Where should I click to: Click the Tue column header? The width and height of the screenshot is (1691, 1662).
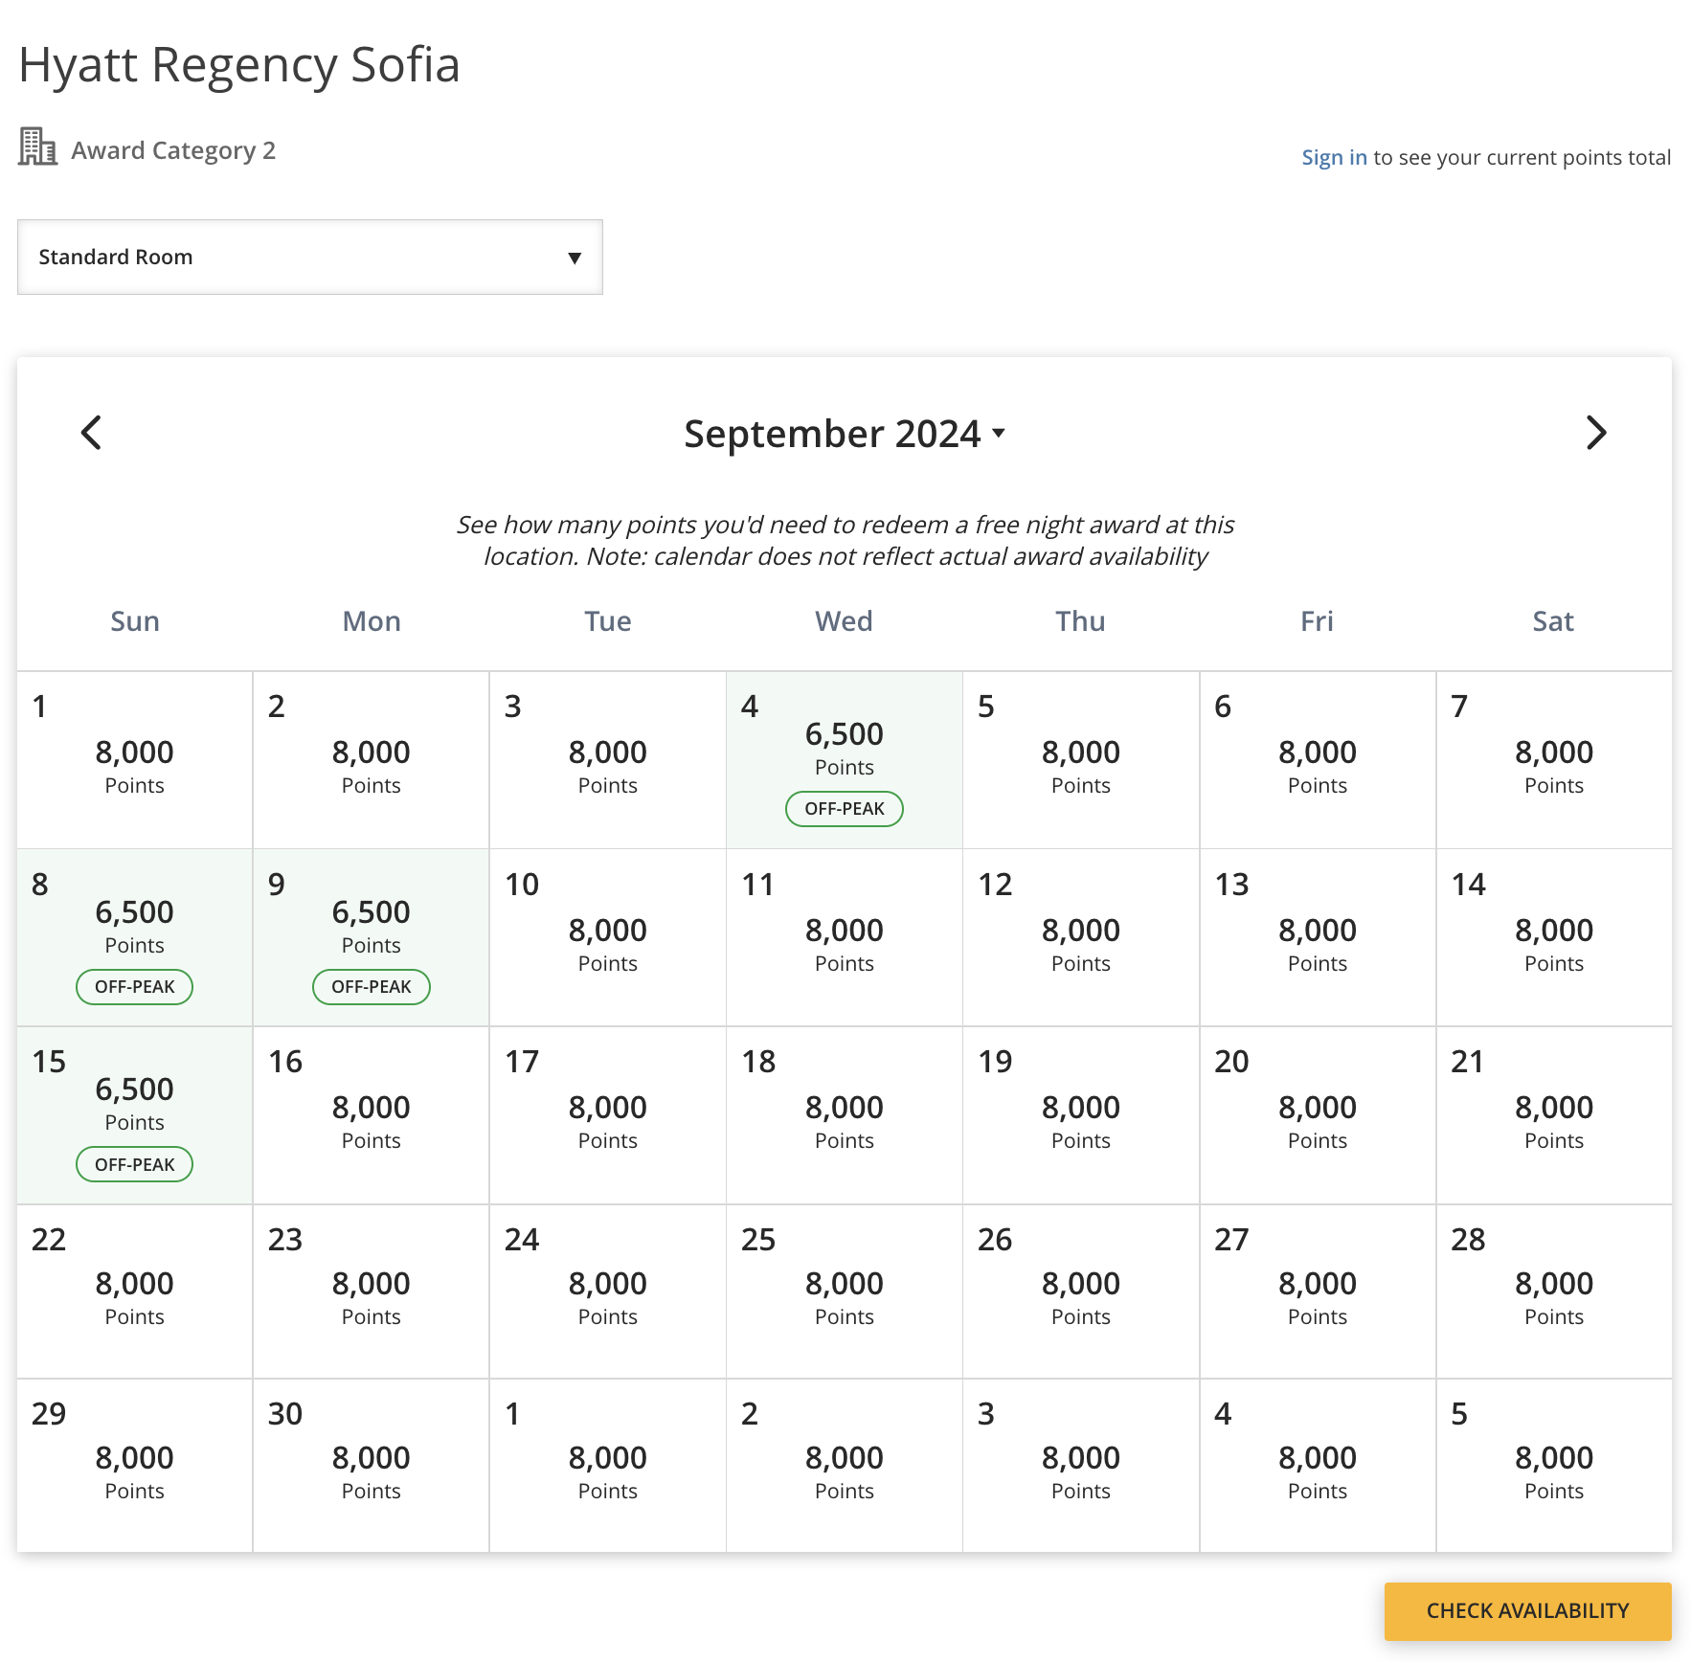click(x=608, y=621)
